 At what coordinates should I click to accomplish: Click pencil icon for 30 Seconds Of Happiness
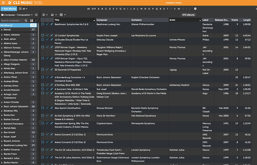[51, 69]
